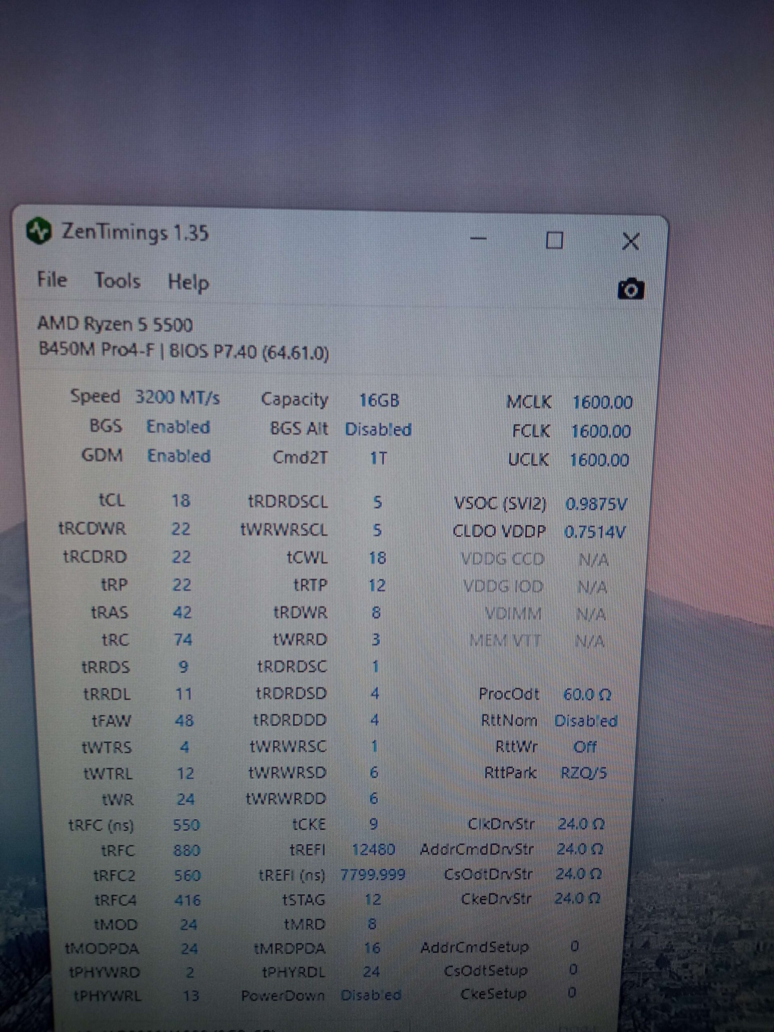Select the FCLK 1600.00 value
Viewport: 774px width, 1032px height.
click(x=601, y=431)
